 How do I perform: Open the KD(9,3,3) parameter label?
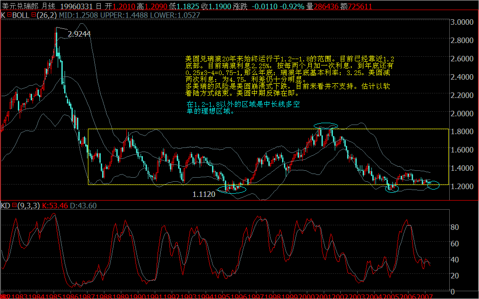[28, 206]
